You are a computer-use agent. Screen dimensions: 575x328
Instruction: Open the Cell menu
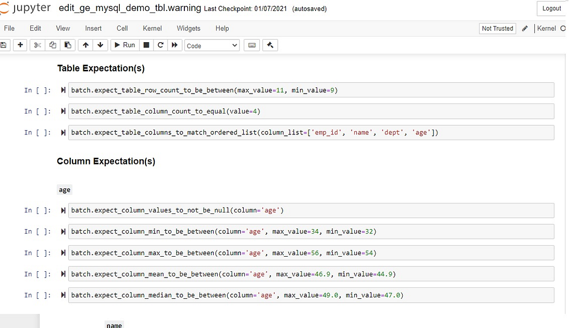pos(122,28)
